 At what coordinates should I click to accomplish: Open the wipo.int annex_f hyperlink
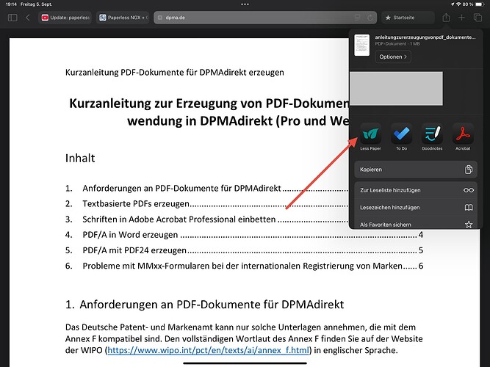pos(208,350)
